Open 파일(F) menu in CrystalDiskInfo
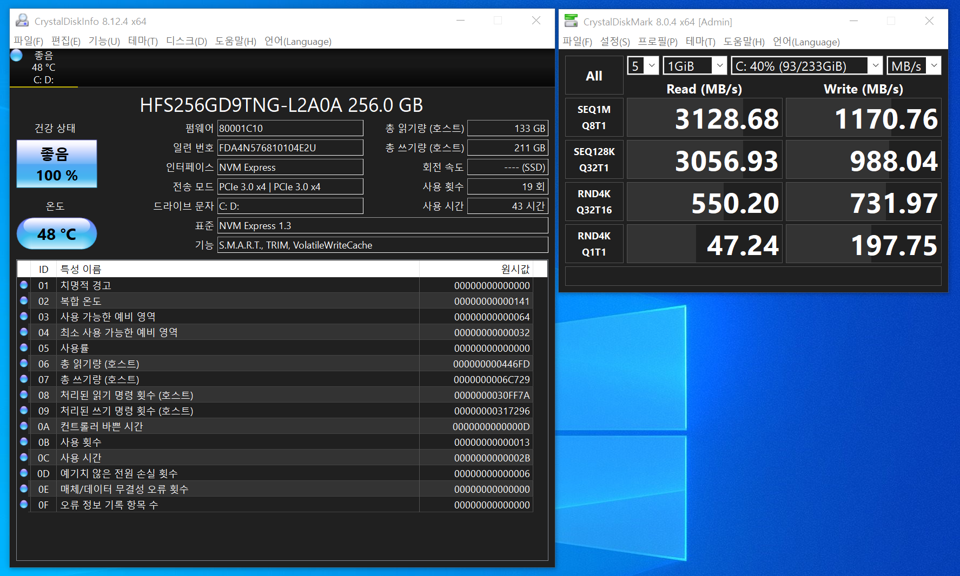The width and height of the screenshot is (960, 576). 28,41
